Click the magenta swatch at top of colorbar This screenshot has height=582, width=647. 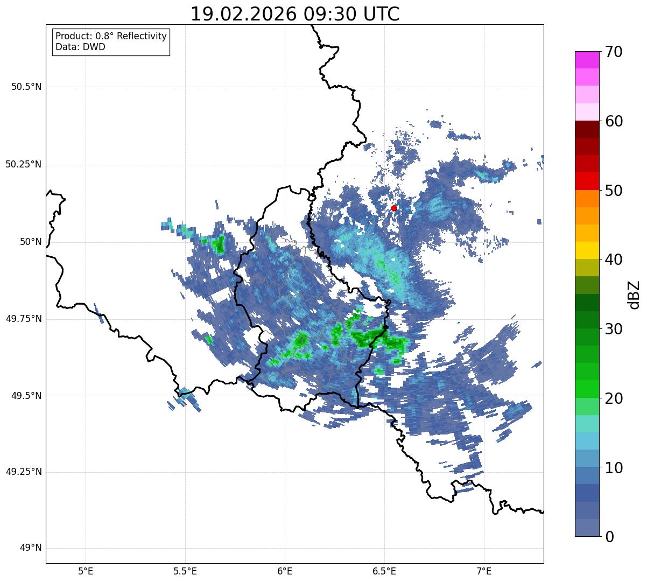pyautogui.click(x=587, y=60)
